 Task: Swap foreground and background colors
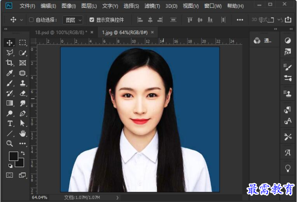pyautogui.click(x=23, y=153)
